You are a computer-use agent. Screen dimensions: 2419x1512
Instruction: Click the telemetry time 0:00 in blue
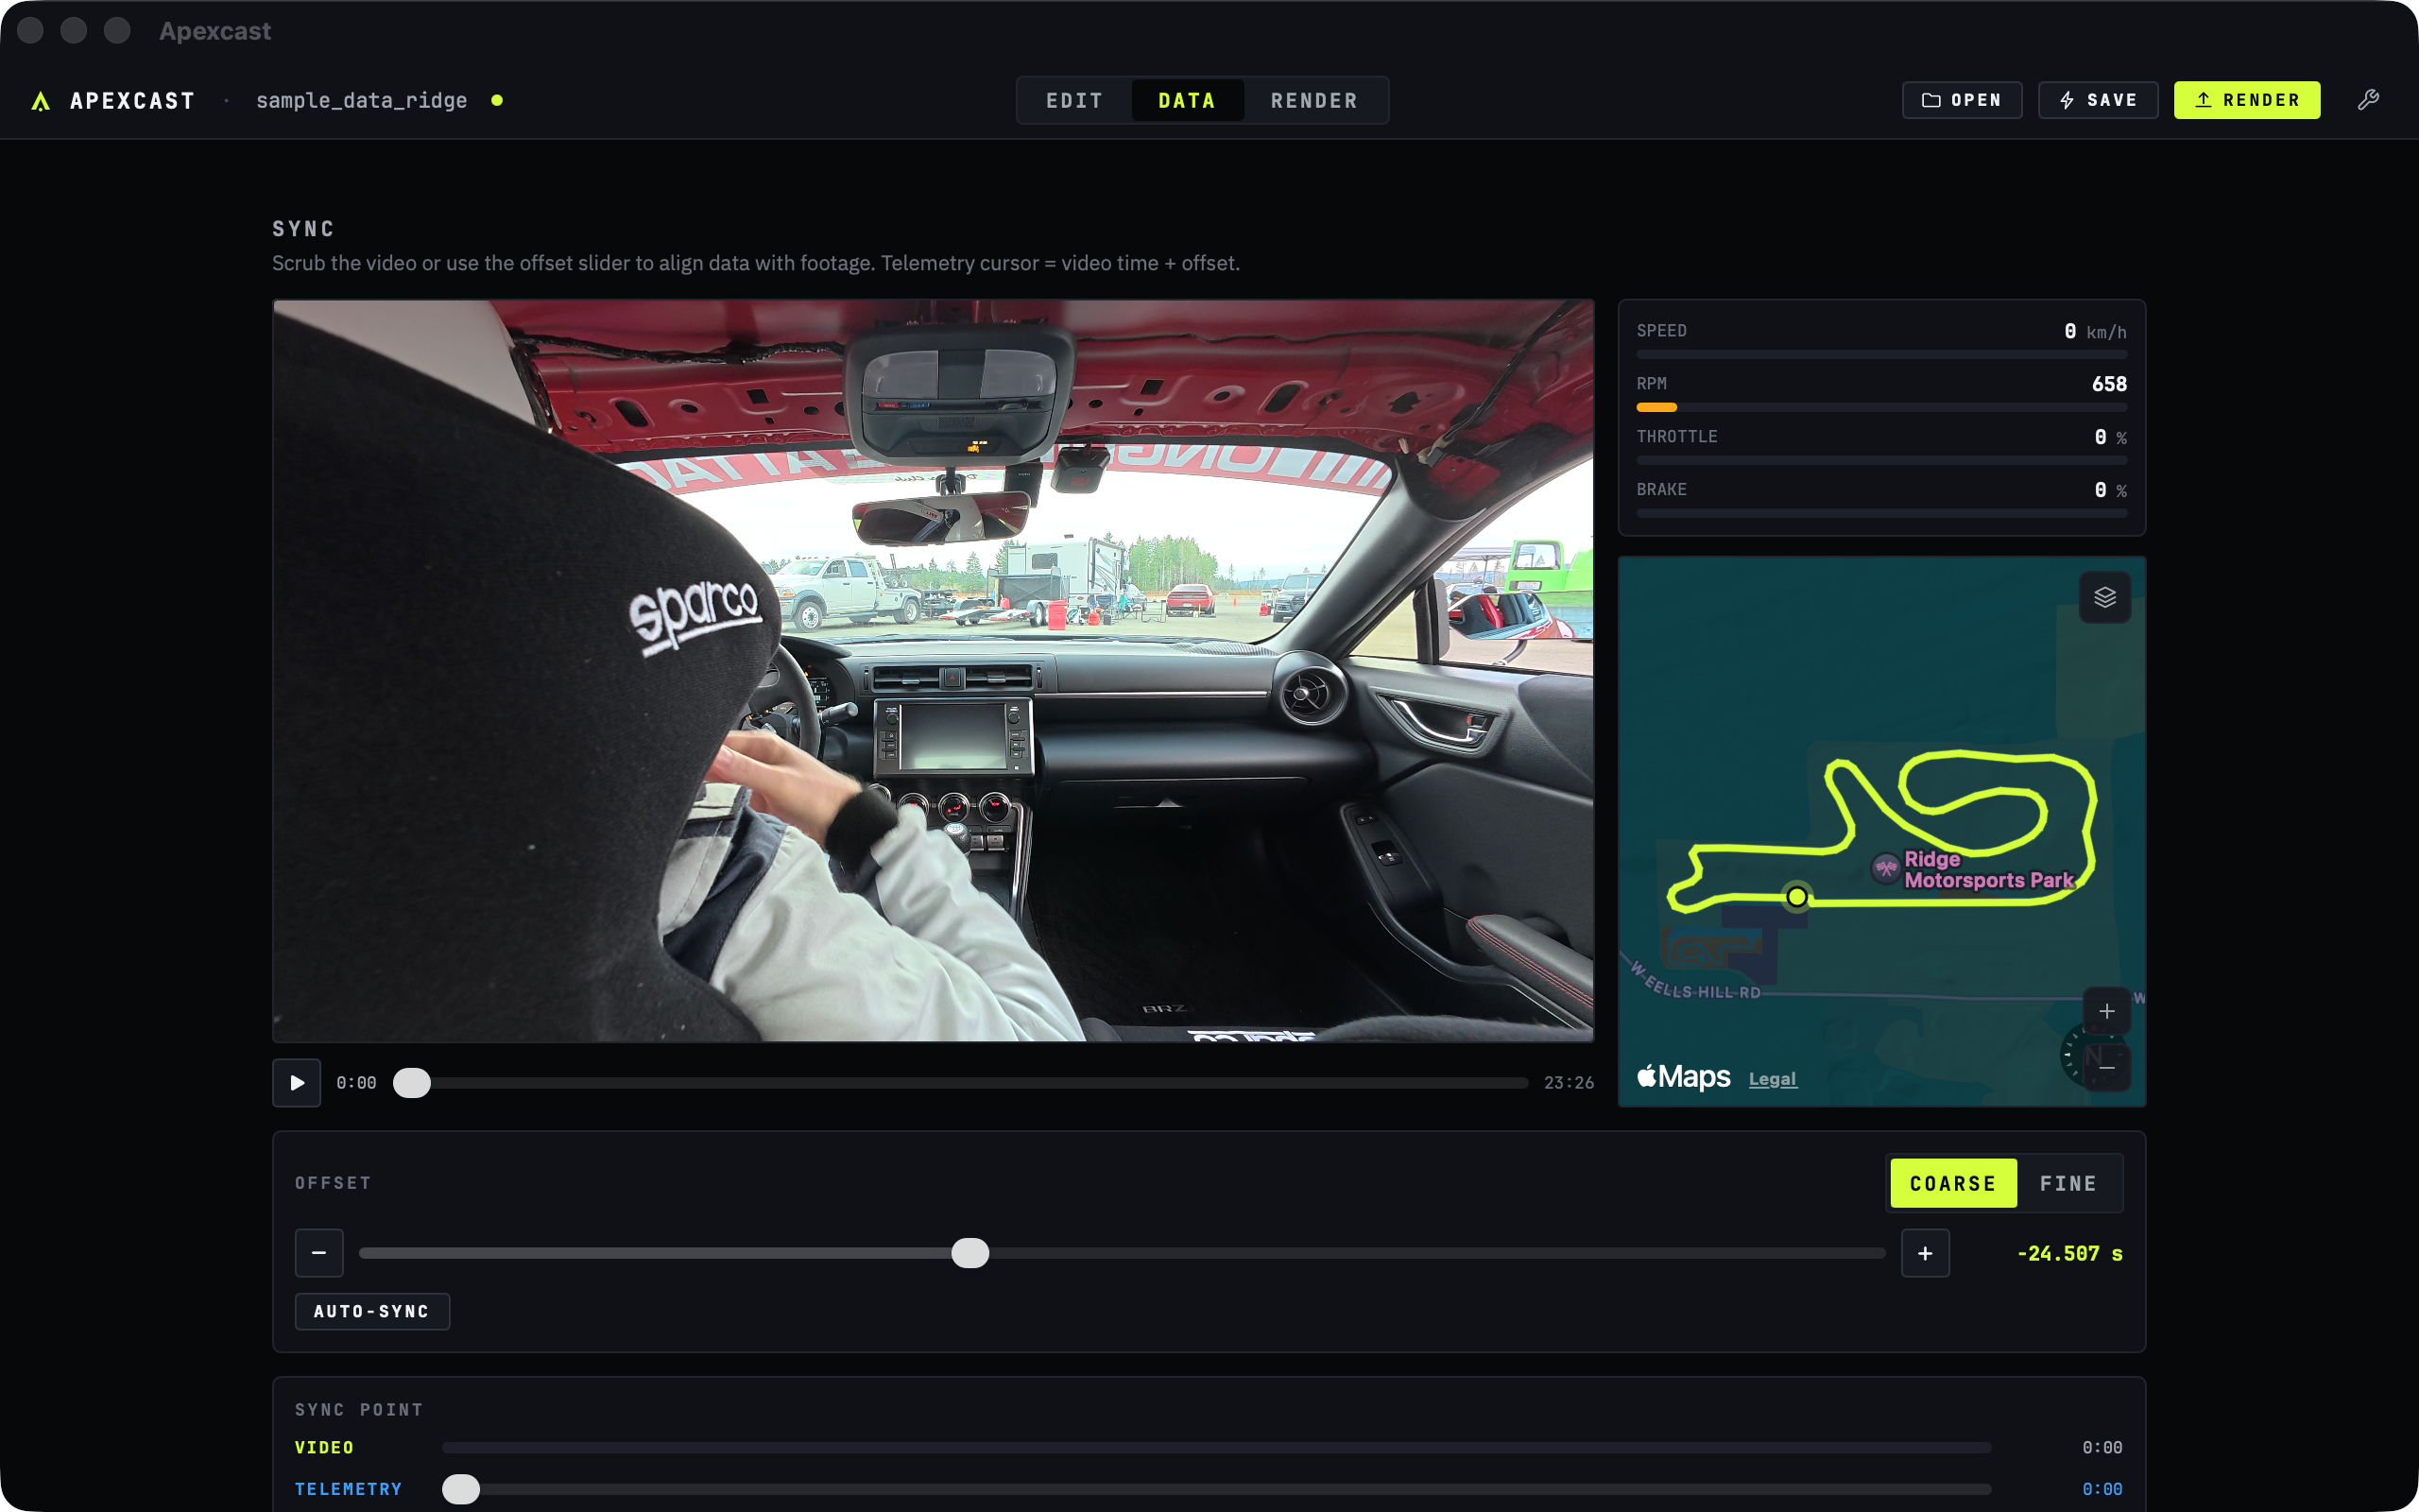coord(2102,1489)
